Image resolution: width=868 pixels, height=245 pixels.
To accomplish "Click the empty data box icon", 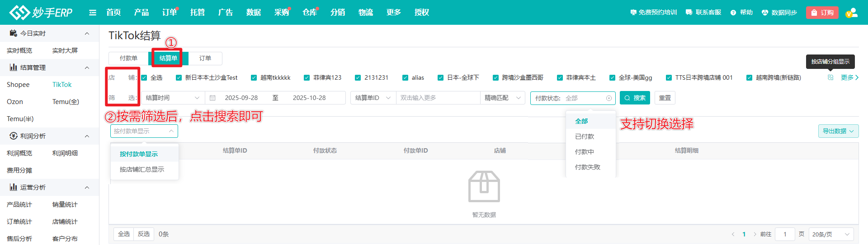I will pyautogui.click(x=484, y=186).
